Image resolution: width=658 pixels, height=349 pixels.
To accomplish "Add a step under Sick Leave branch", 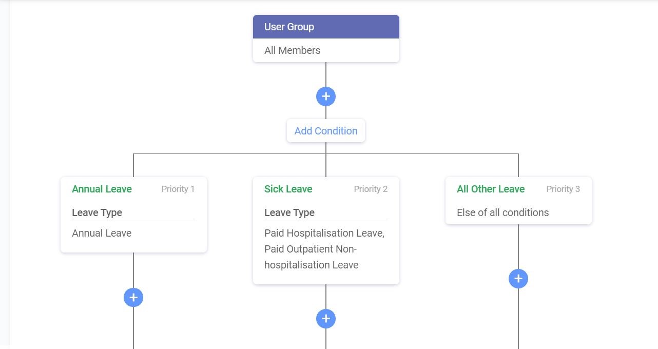I will [326, 319].
